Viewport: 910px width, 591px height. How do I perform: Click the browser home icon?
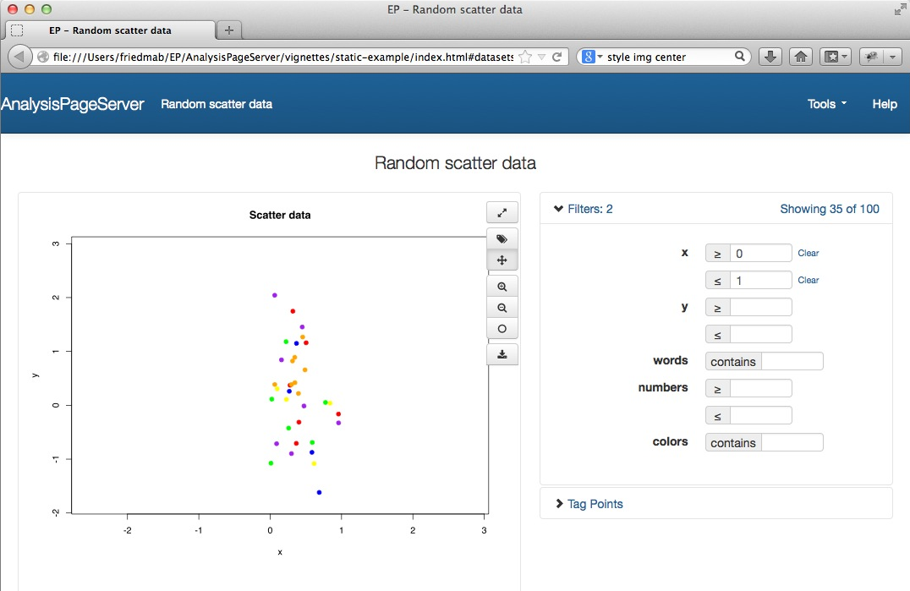coord(800,57)
